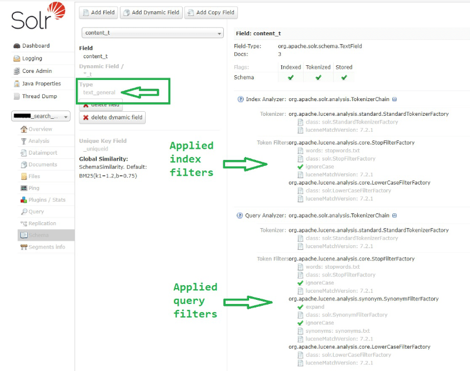Click the Logging icon in sidebar
The height and width of the screenshot is (371, 470).
click(x=17, y=58)
